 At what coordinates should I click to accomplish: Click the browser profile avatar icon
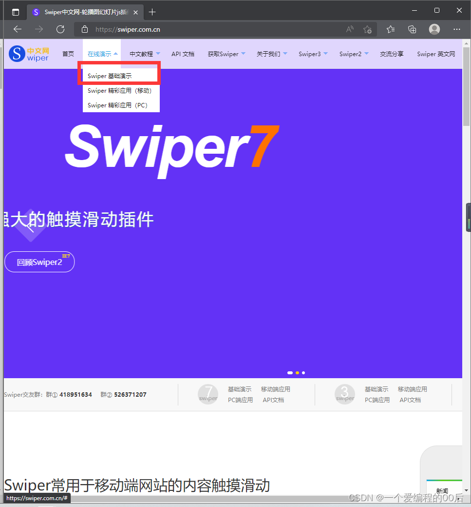[x=434, y=29]
